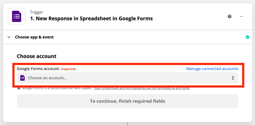
Task: Click the Google Forms account field label
Action: tap(38, 69)
